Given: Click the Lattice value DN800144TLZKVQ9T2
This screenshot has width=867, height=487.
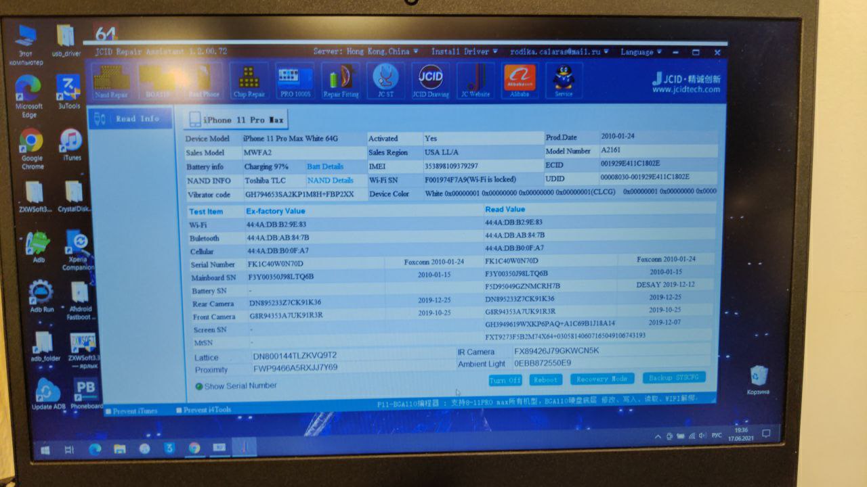Looking at the screenshot, I should tap(295, 356).
